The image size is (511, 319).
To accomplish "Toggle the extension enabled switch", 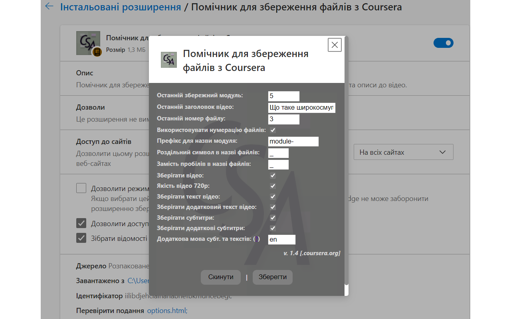I will (x=444, y=43).
